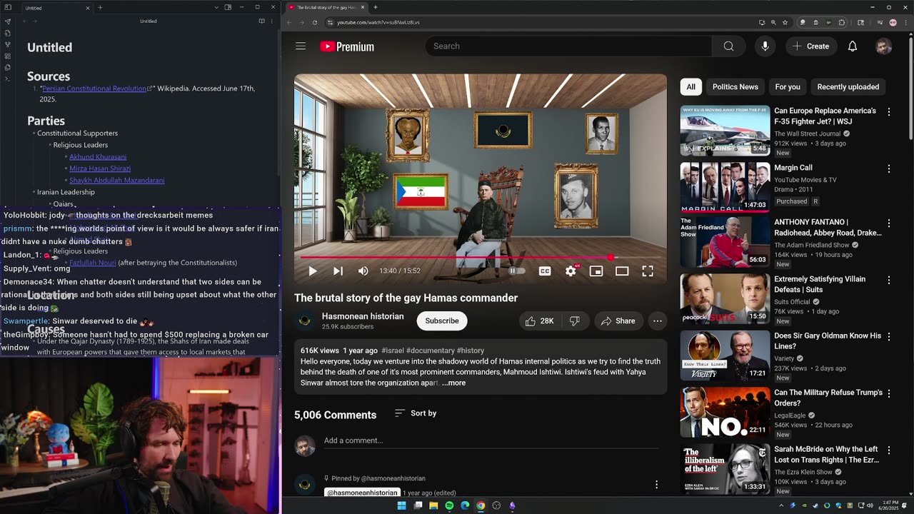Click the Add a comment field
The width and height of the screenshot is (914, 514).
tap(491, 440)
